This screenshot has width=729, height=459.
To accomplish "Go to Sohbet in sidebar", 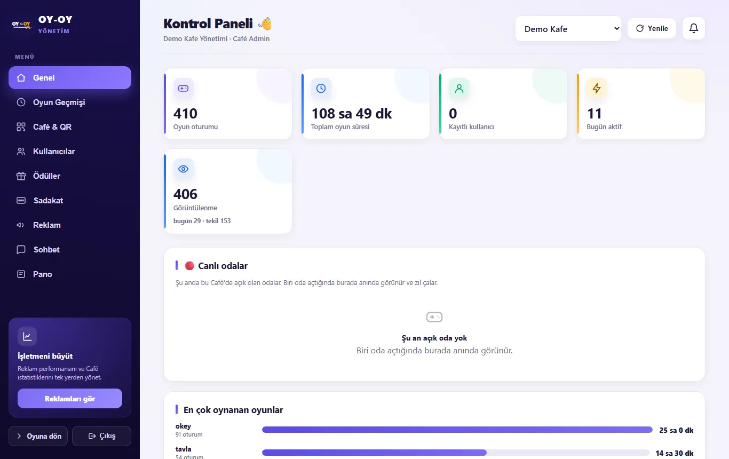I will click(x=70, y=250).
